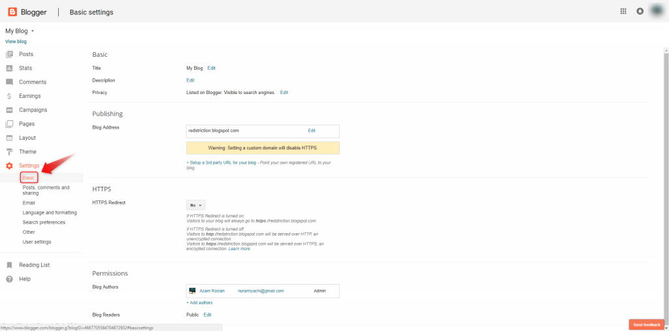Click the Azam Roslan author name
Image resolution: width=669 pixels, height=331 pixels.
pos(212,291)
